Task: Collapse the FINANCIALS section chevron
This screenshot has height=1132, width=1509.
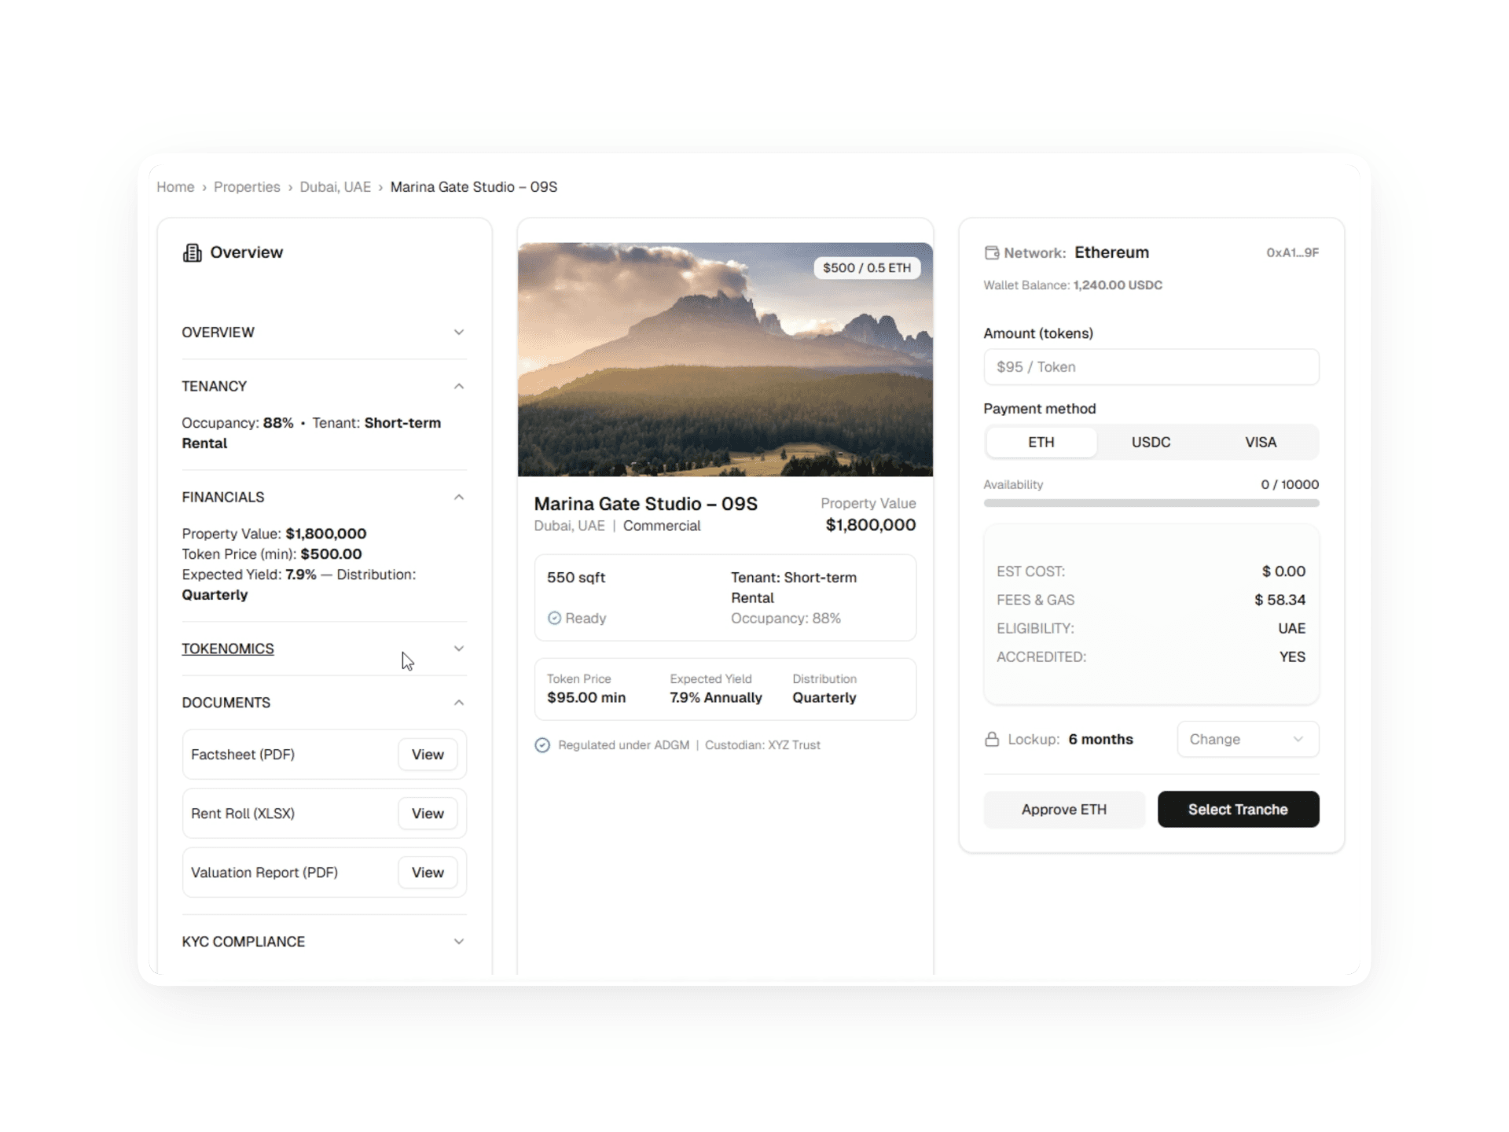Action: pyautogui.click(x=459, y=497)
